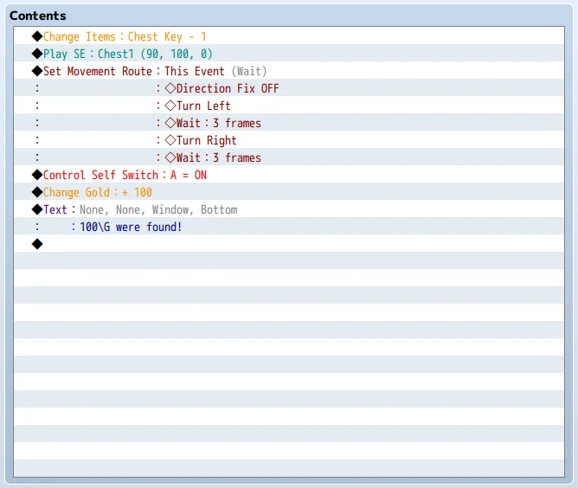The height and width of the screenshot is (488, 578).
Task: Click the diamond icon before Change Gold
Action: coord(37,192)
